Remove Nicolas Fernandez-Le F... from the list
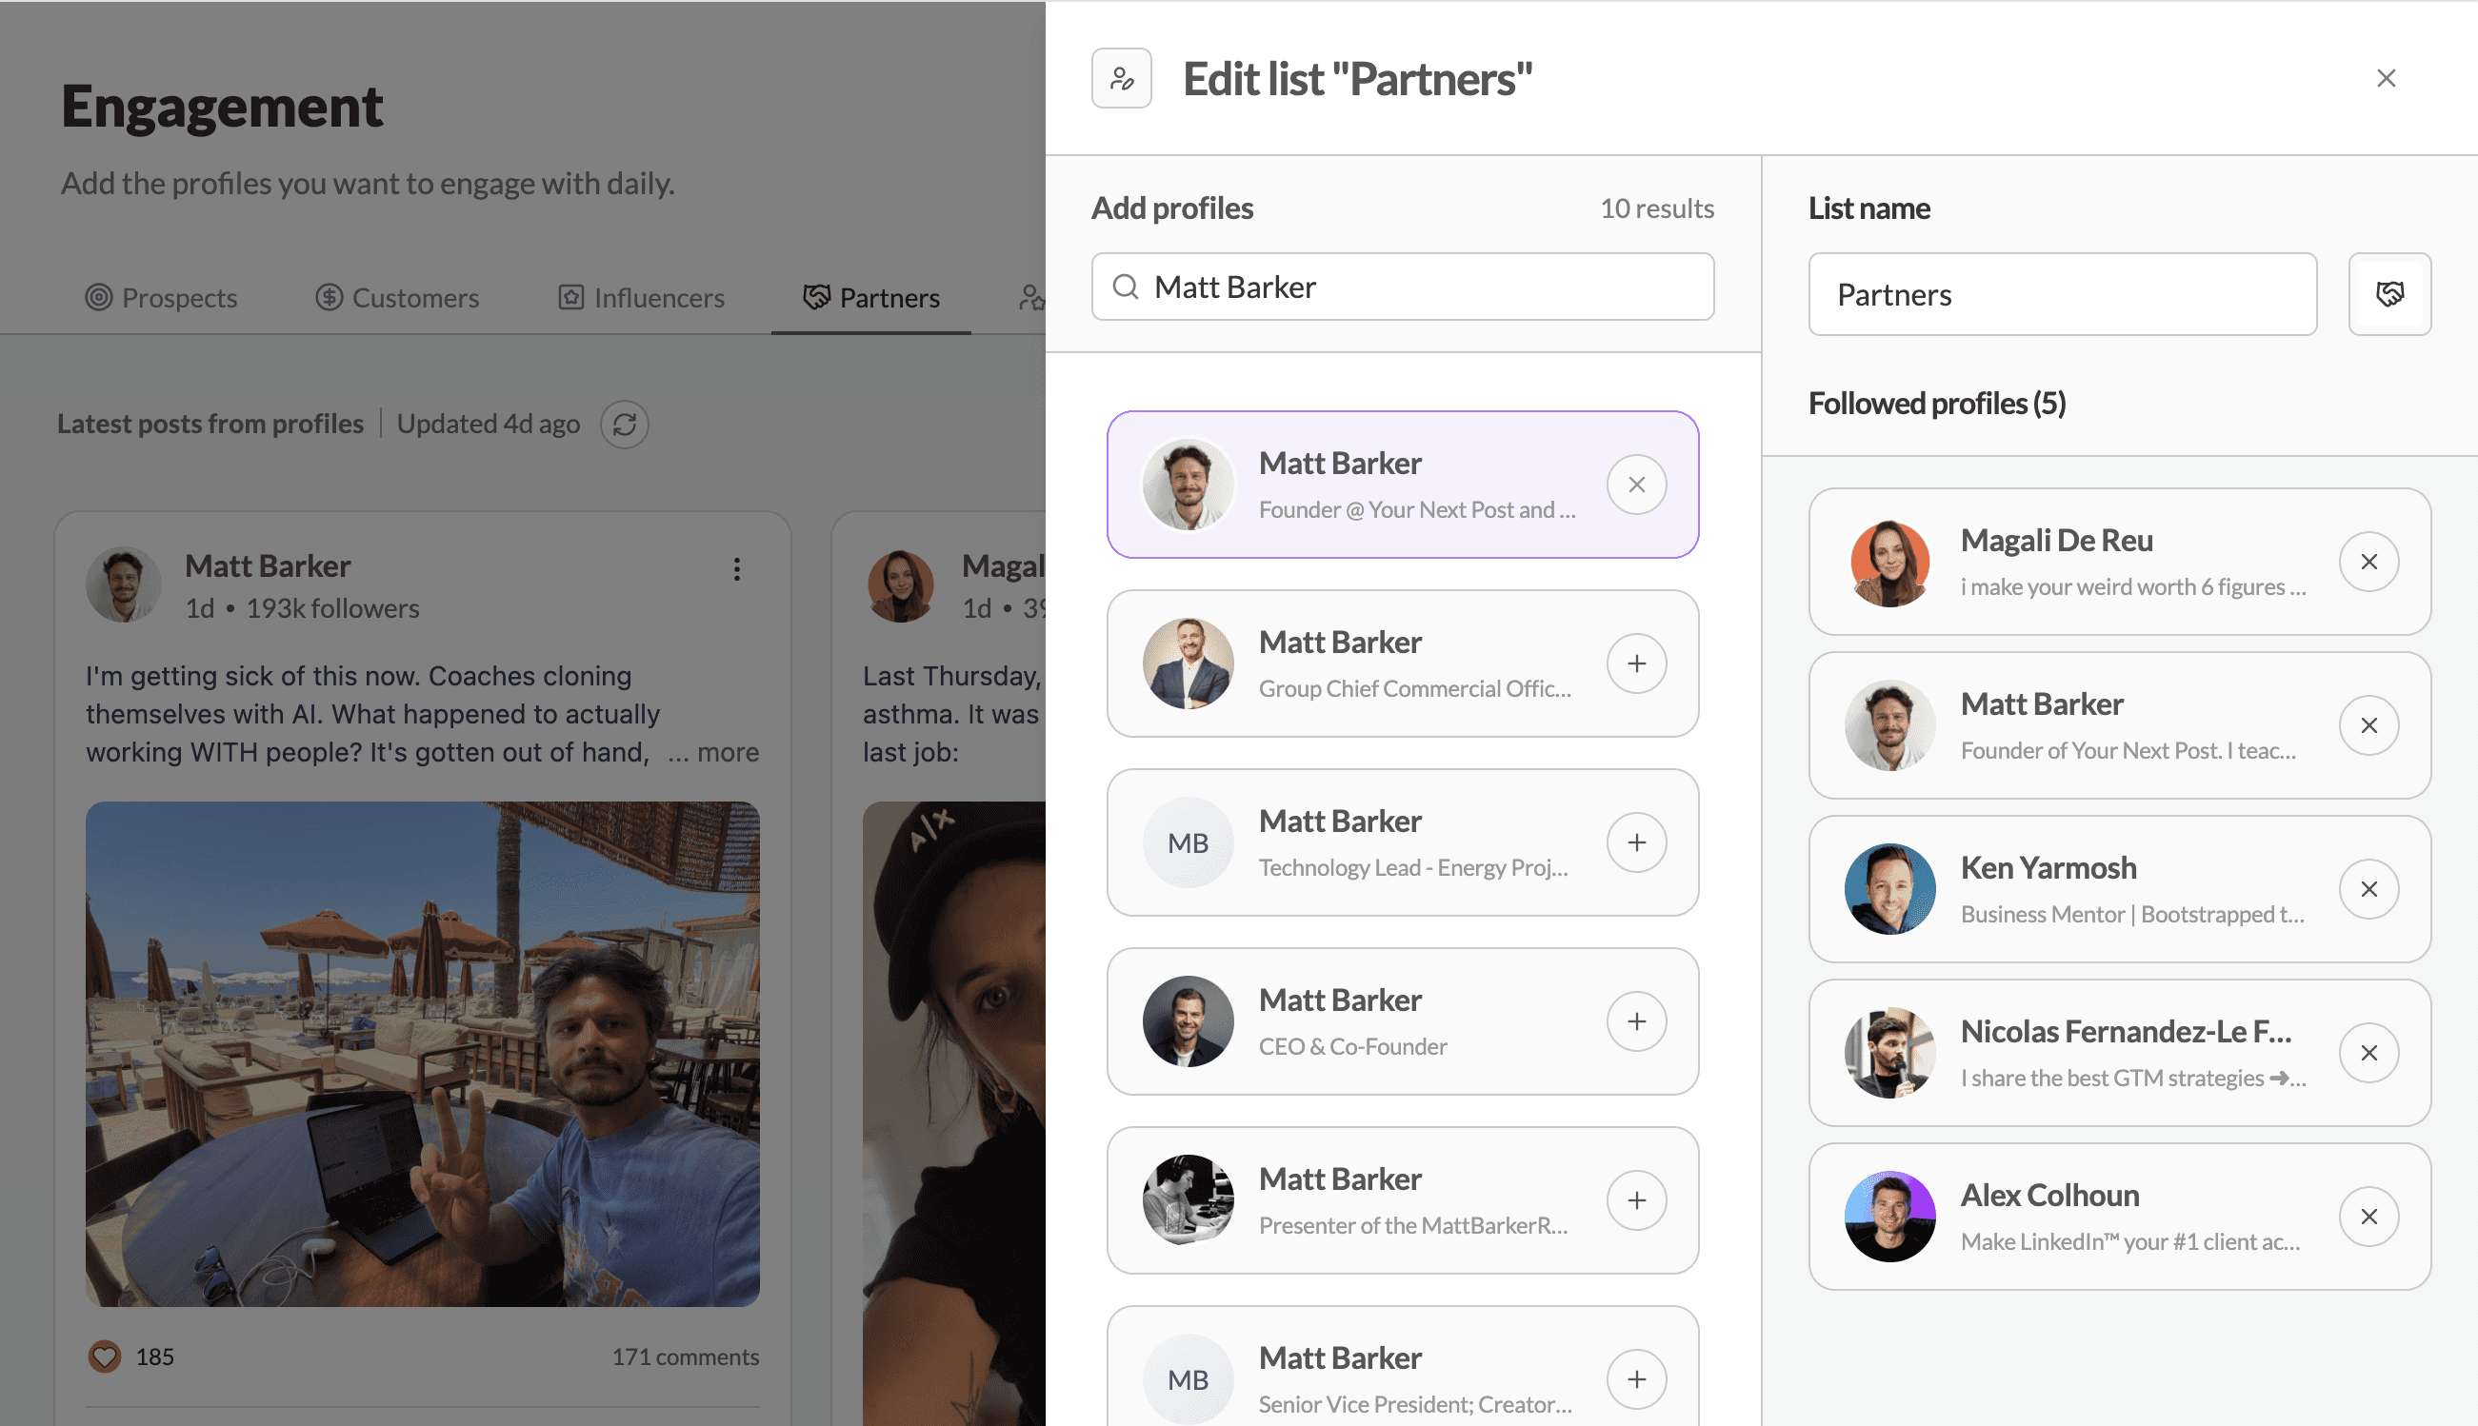 coord(2368,1052)
